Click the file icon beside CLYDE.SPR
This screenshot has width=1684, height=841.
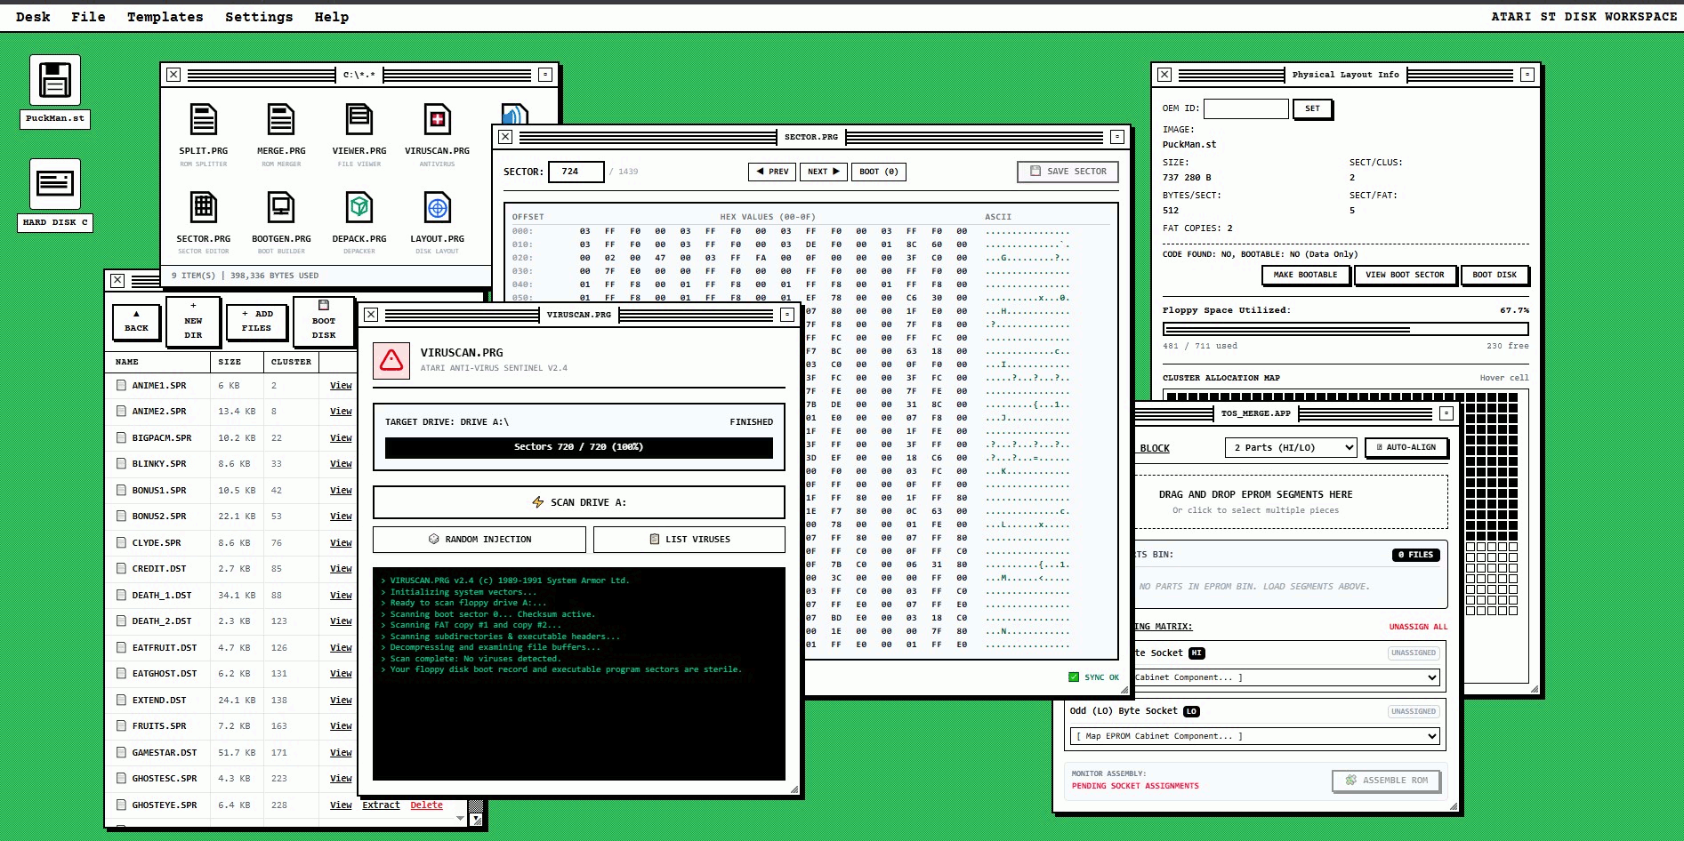coord(121,542)
